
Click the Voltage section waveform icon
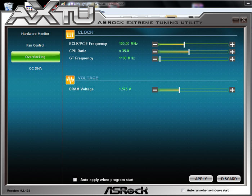click(x=70, y=80)
